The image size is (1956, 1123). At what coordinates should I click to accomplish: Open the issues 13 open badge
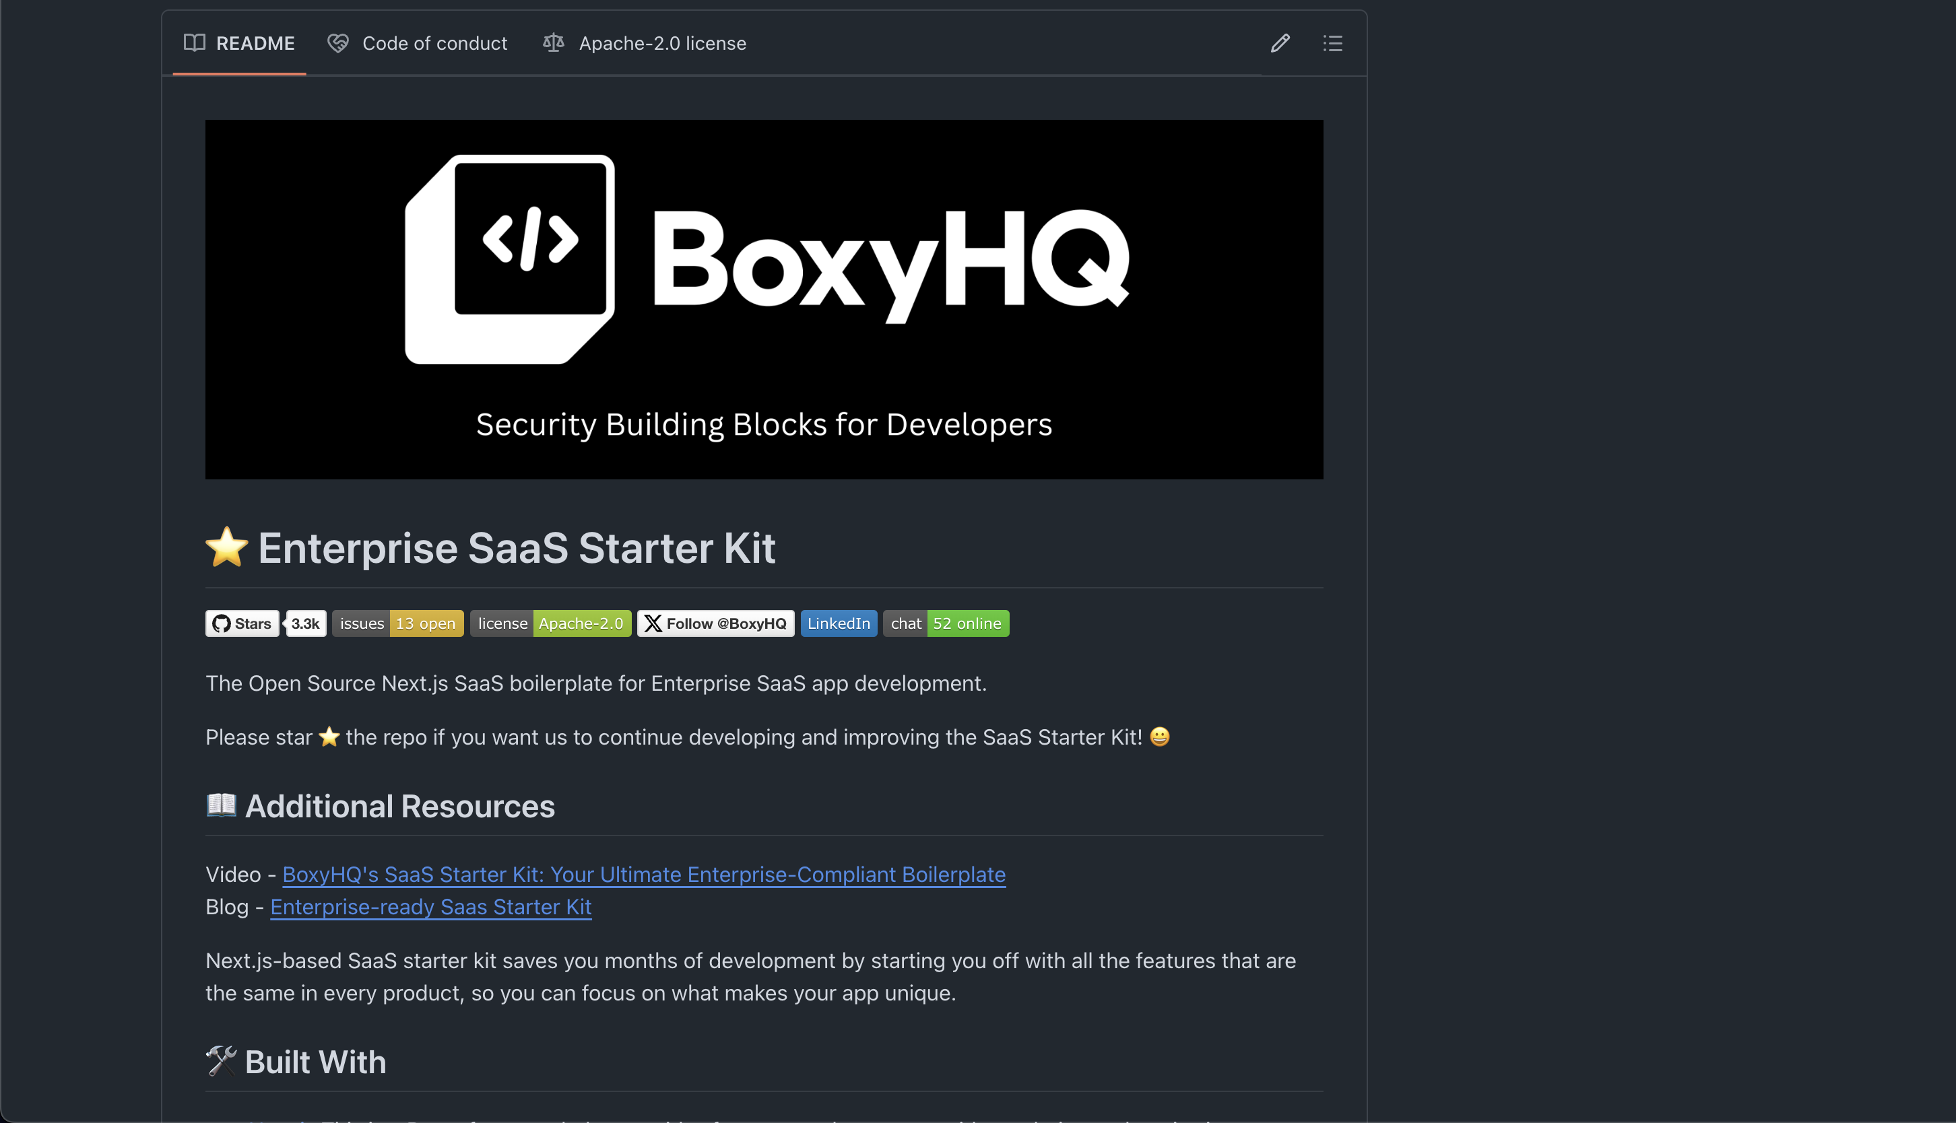click(397, 623)
